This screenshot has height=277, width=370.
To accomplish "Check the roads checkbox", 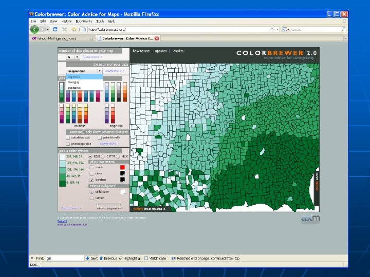I will [x=91, y=167].
